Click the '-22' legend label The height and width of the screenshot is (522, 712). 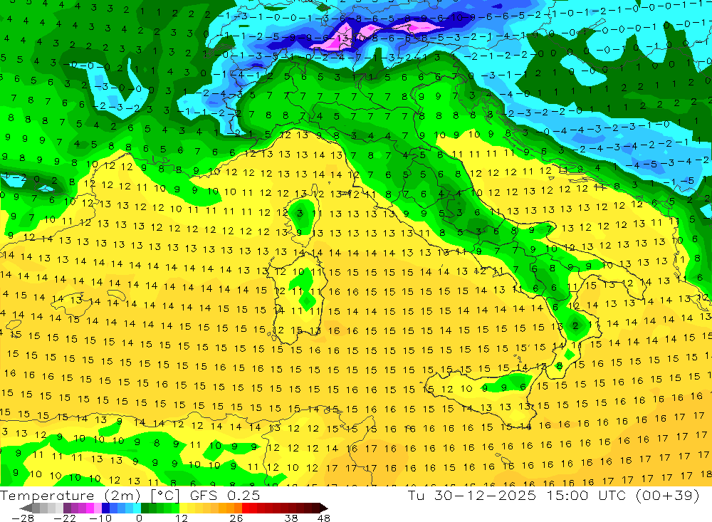point(65,518)
